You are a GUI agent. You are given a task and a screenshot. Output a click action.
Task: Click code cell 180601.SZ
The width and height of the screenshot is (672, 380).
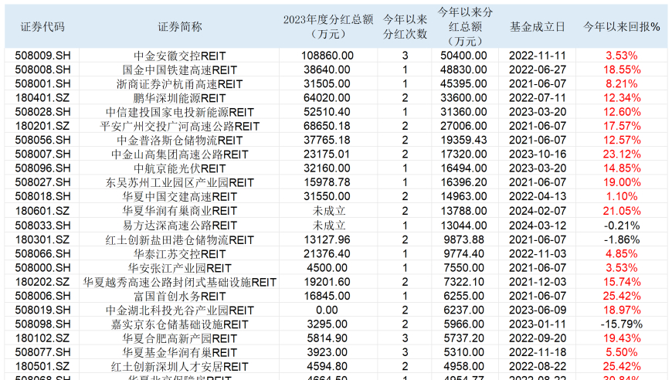42,211
